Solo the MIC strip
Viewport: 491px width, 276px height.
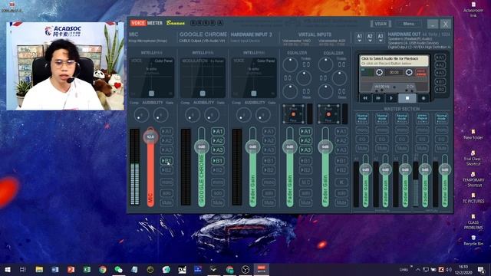[x=166, y=193]
